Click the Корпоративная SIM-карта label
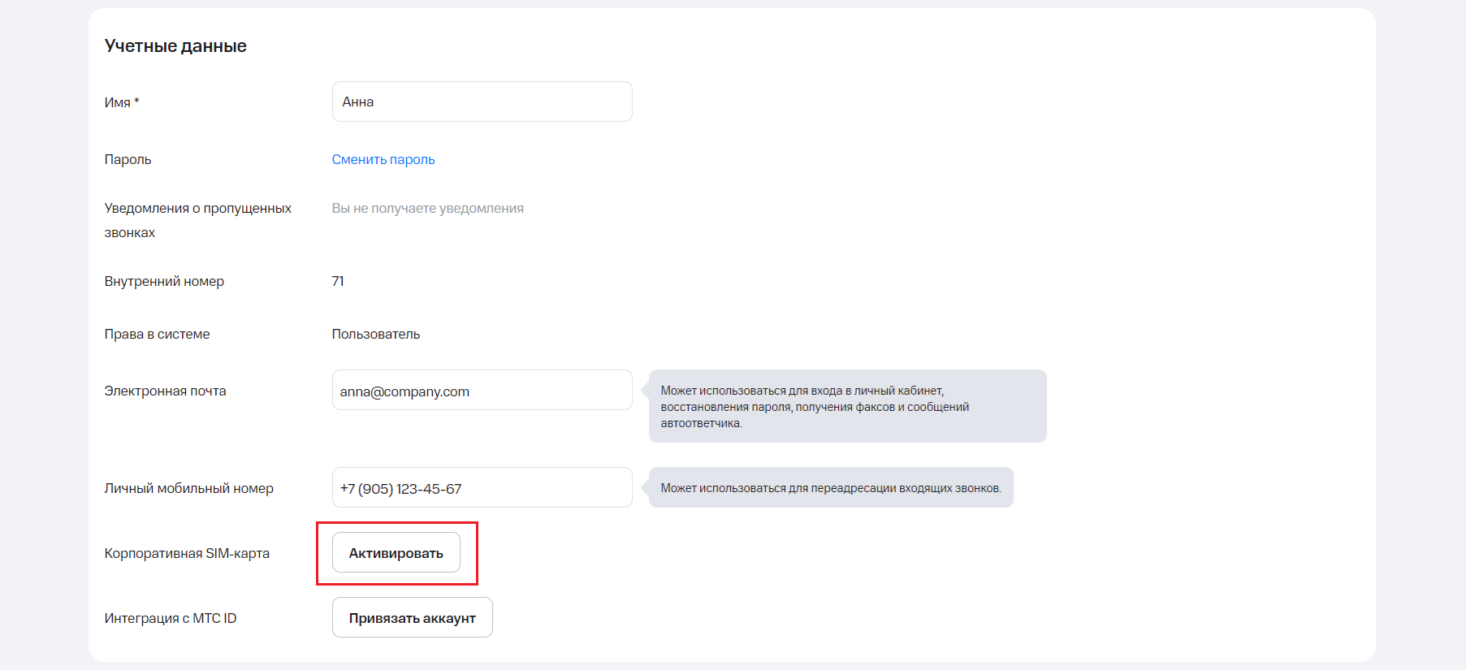The height and width of the screenshot is (670, 1466). click(x=187, y=553)
